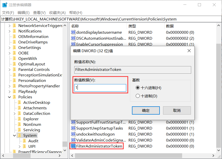Collapse the System key node

[x=15, y=135]
